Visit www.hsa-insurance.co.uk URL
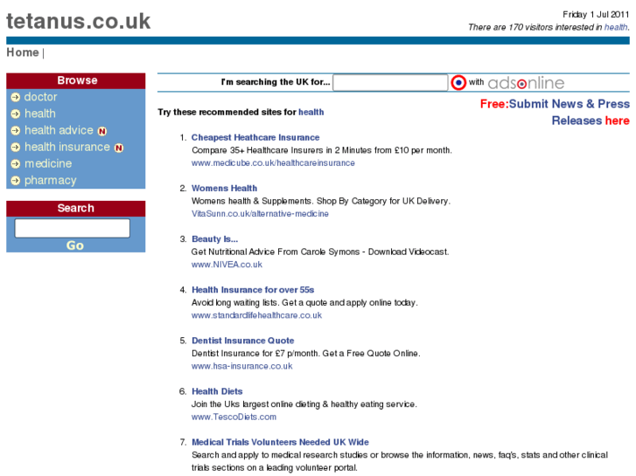Screen dimensions: 636x476 tap(241, 366)
